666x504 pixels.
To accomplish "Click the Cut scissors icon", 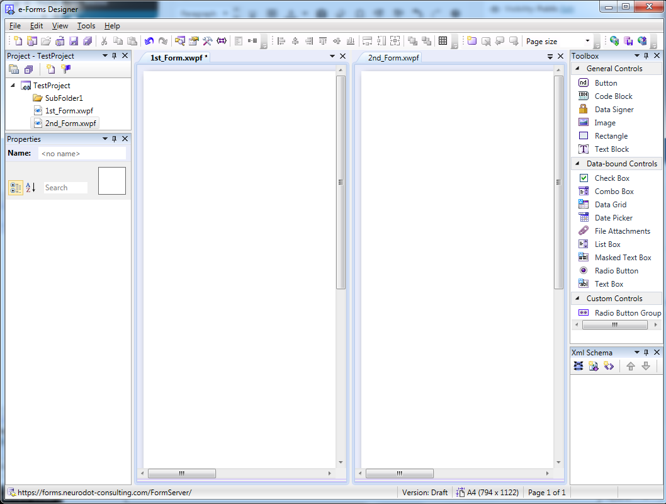I will tap(104, 41).
